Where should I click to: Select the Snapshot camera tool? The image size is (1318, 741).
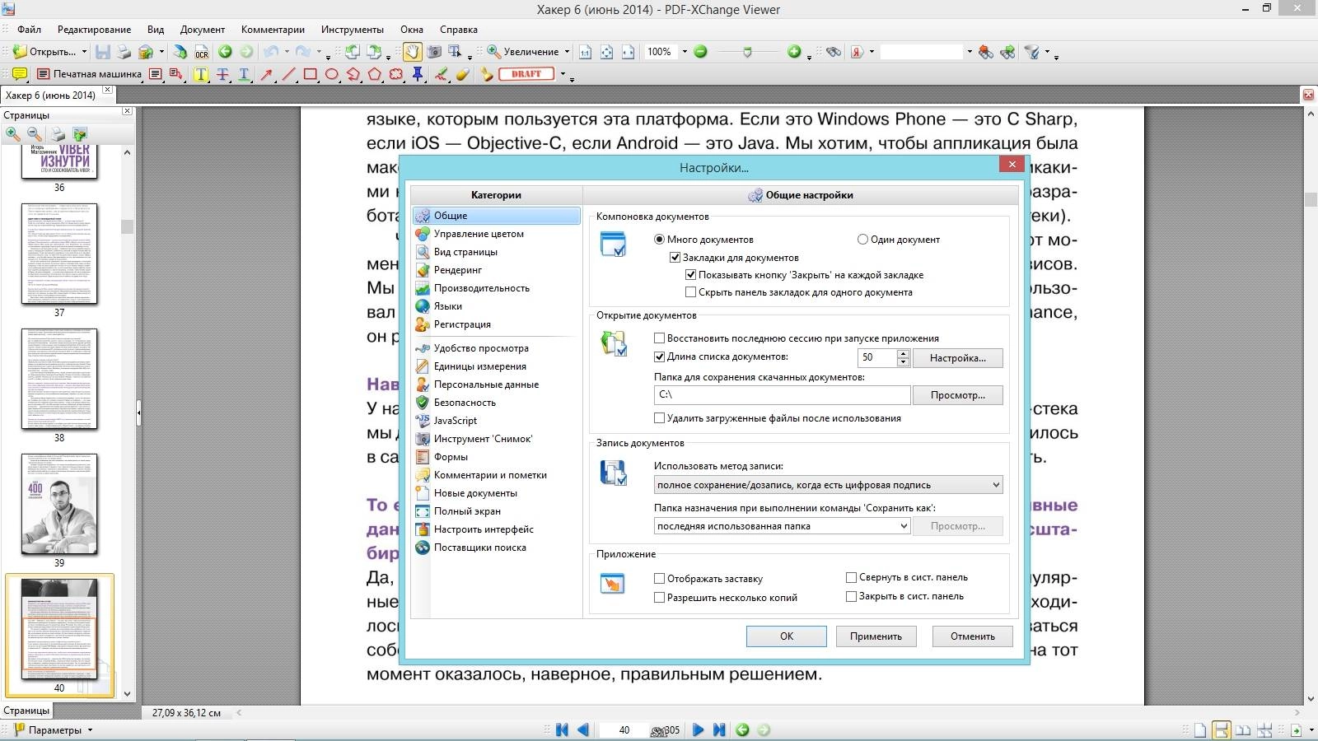click(434, 52)
